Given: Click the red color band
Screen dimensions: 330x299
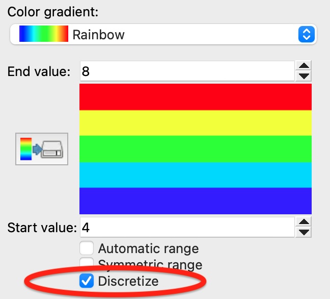Looking at the screenshot, I should point(195,97).
